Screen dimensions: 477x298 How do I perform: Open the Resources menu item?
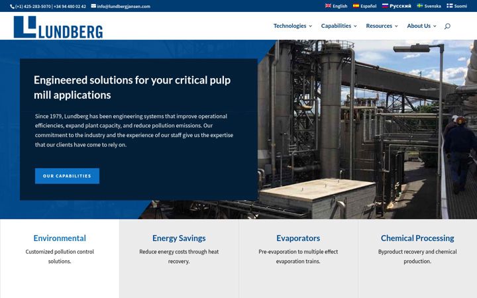pyautogui.click(x=379, y=26)
